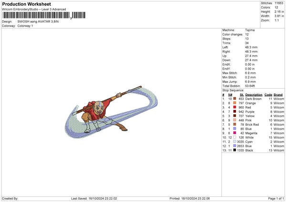
Task: Click the Total Bobbin value '53.64ft'
Action: click(x=250, y=86)
